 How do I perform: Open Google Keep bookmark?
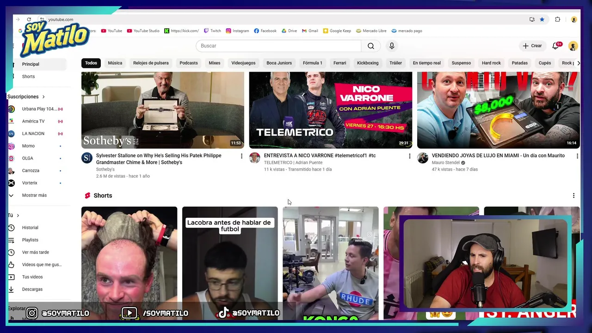pyautogui.click(x=337, y=31)
